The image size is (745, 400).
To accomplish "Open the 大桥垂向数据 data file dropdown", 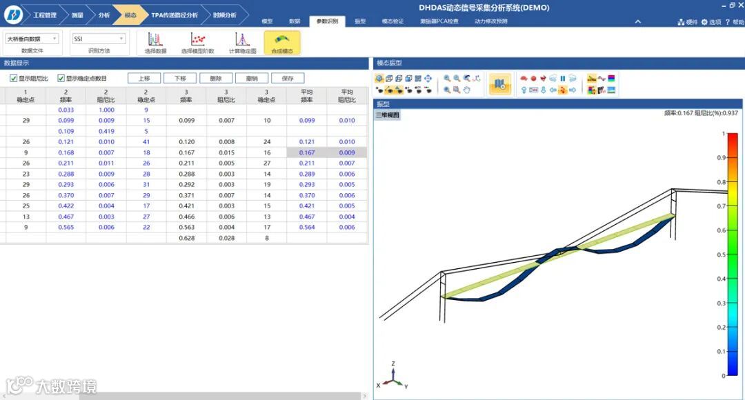I will (32, 39).
